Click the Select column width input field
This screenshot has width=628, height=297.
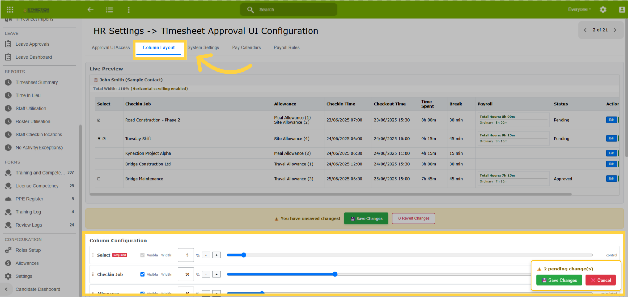pos(186,255)
